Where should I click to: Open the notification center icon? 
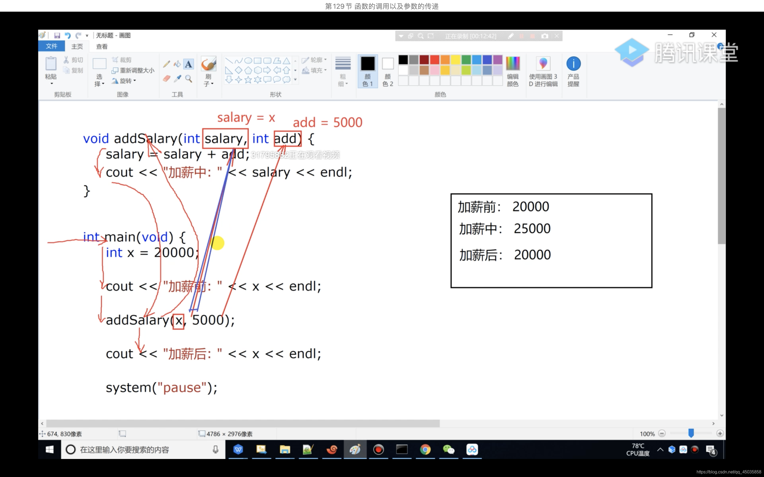(711, 450)
